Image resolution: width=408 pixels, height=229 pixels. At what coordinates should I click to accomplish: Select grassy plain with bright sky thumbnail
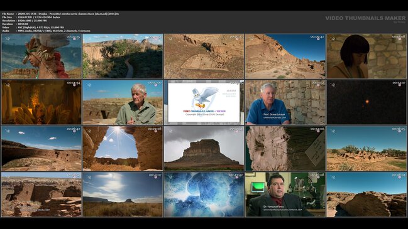coord(123,194)
